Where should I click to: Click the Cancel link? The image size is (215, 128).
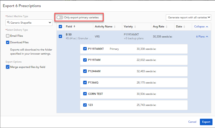coord(192,122)
